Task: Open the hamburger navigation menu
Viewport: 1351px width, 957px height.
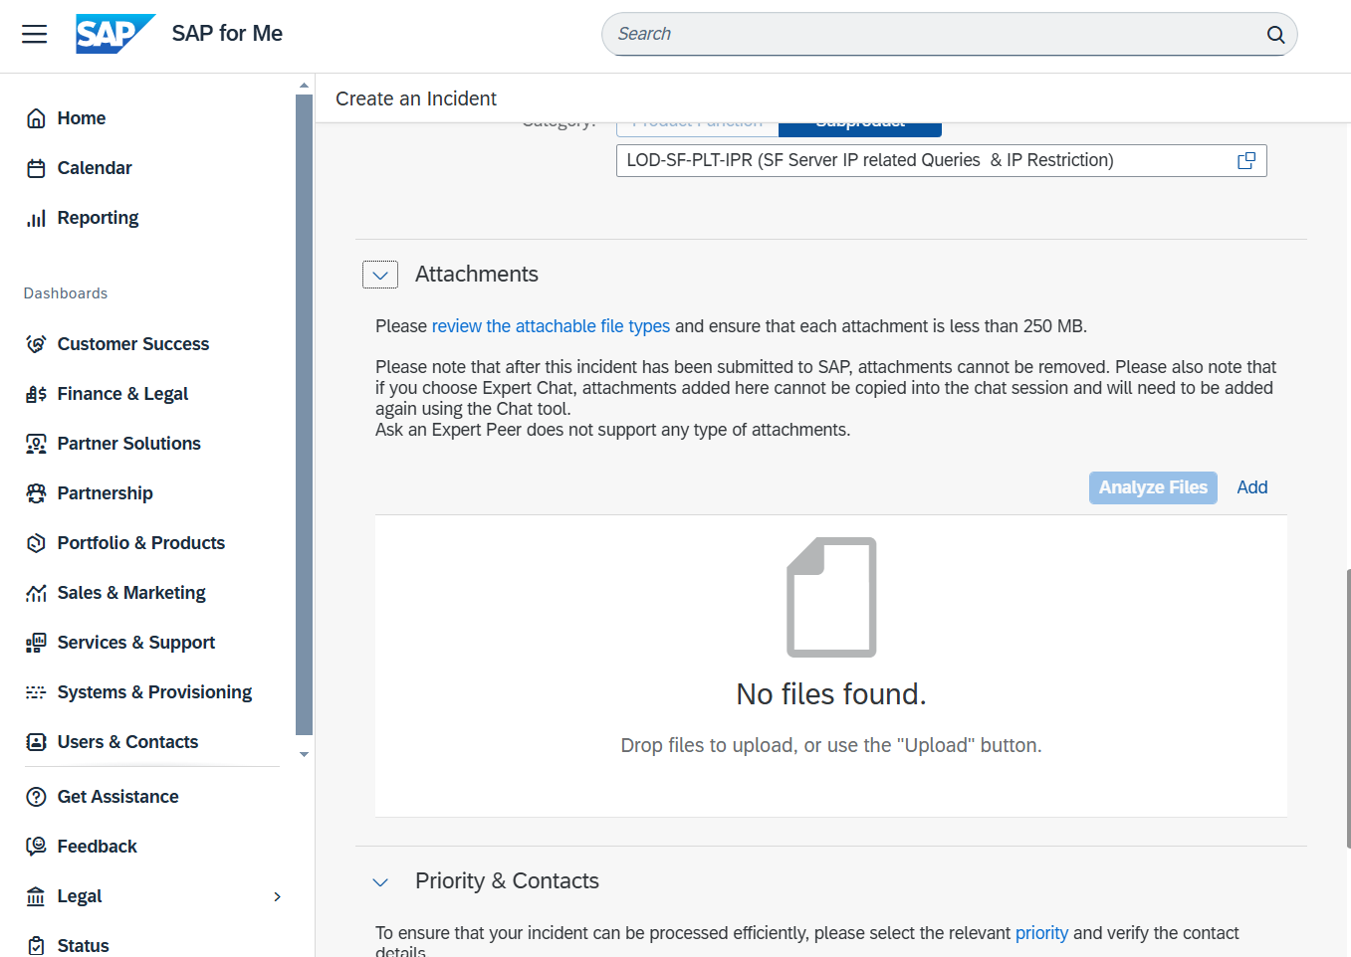Action: (x=35, y=34)
